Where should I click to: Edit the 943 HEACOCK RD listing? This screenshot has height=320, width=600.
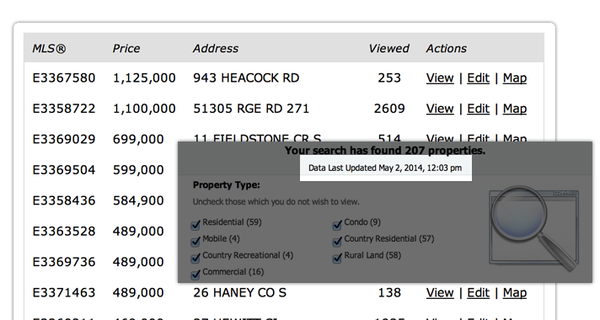tap(478, 78)
